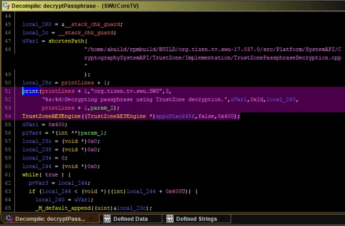This screenshot has height=226, width=345.
Task: Click the if keyword on line 63
Action: click(32, 192)
